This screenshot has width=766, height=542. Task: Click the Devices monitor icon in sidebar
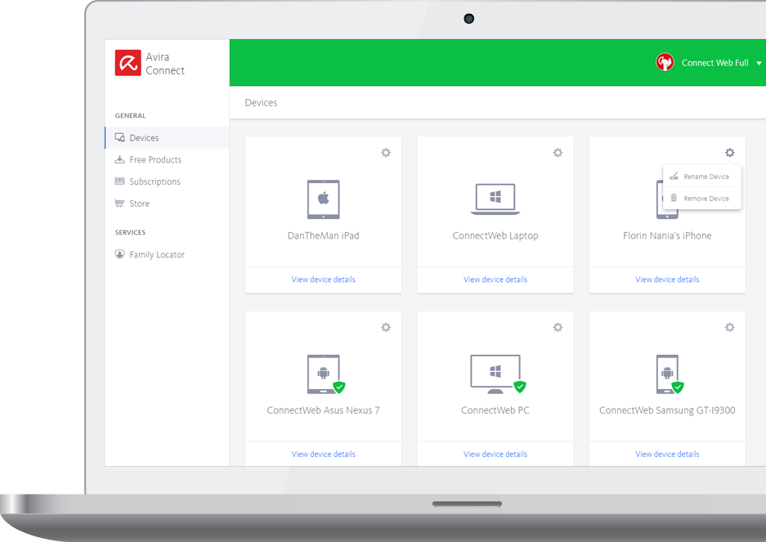pyautogui.click(x=119, y=137)
